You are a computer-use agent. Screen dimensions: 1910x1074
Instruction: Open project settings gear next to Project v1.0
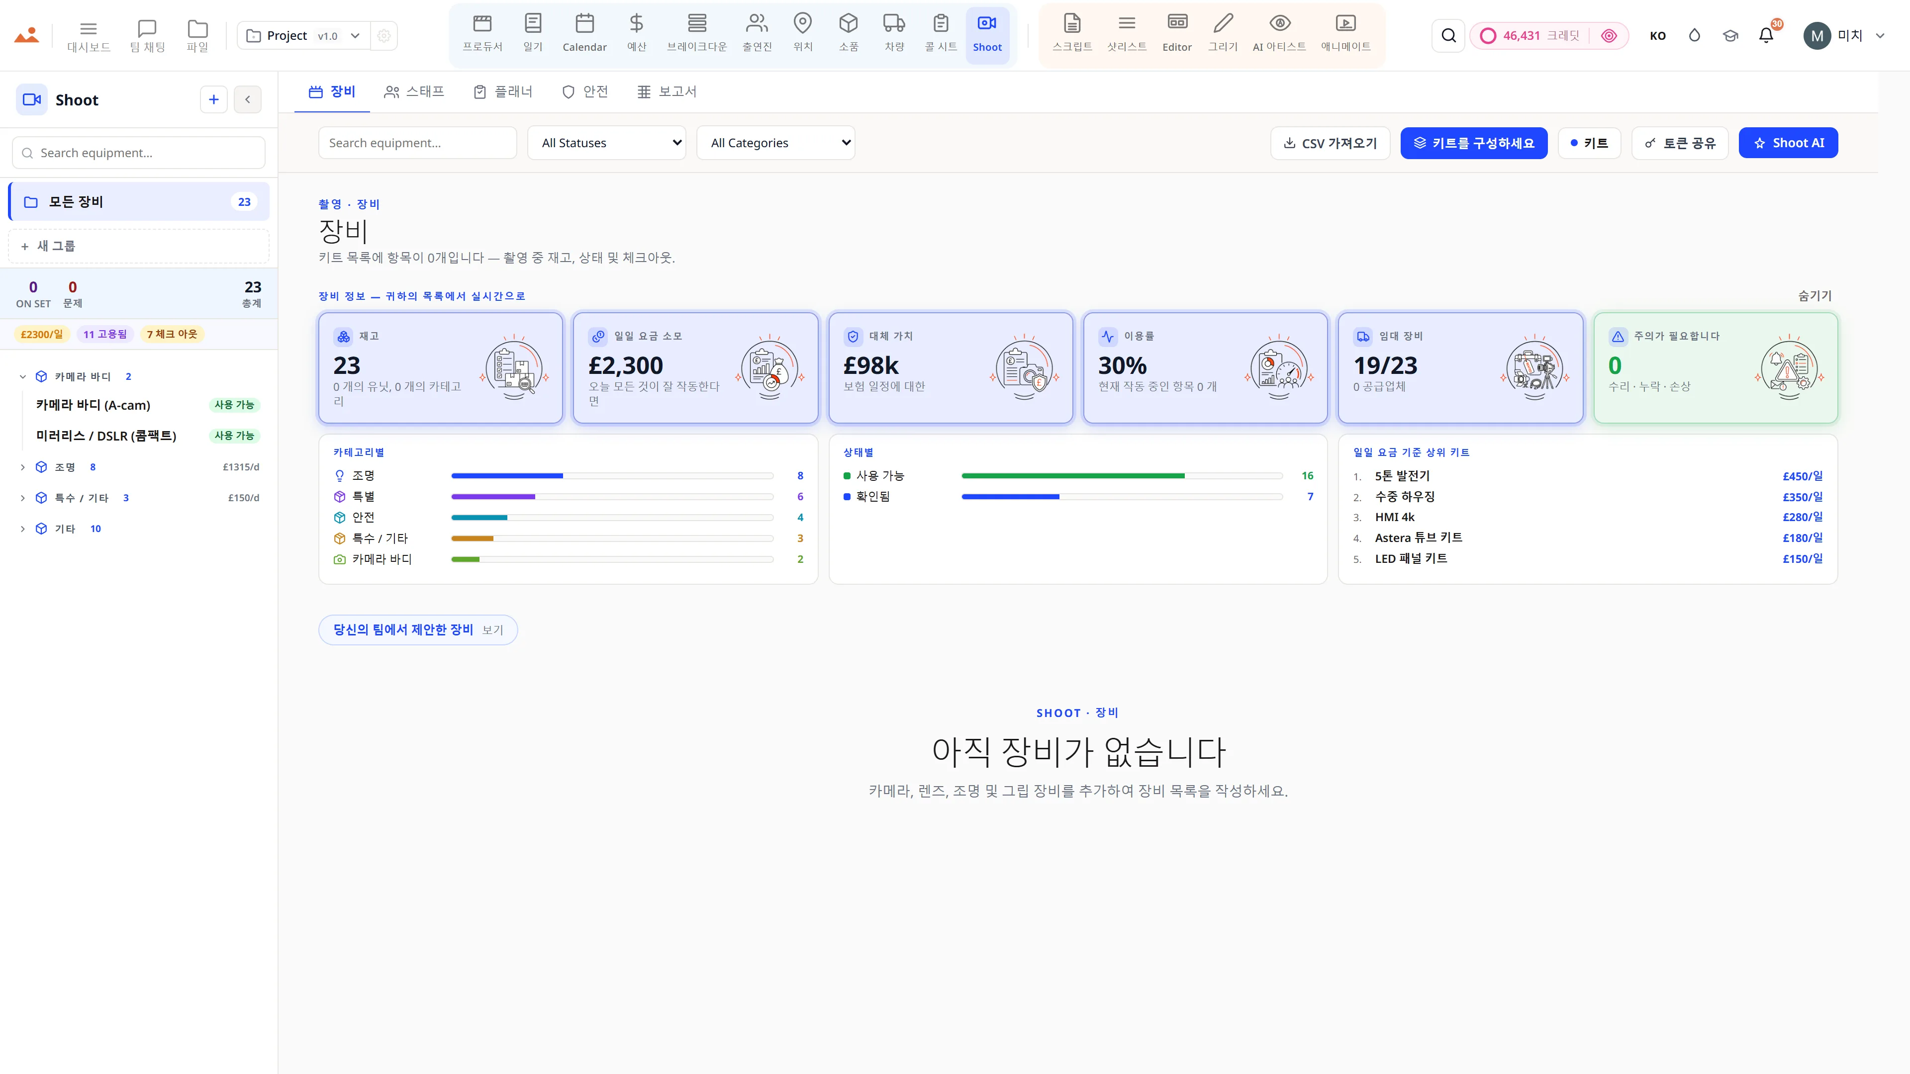coord(384,36)
